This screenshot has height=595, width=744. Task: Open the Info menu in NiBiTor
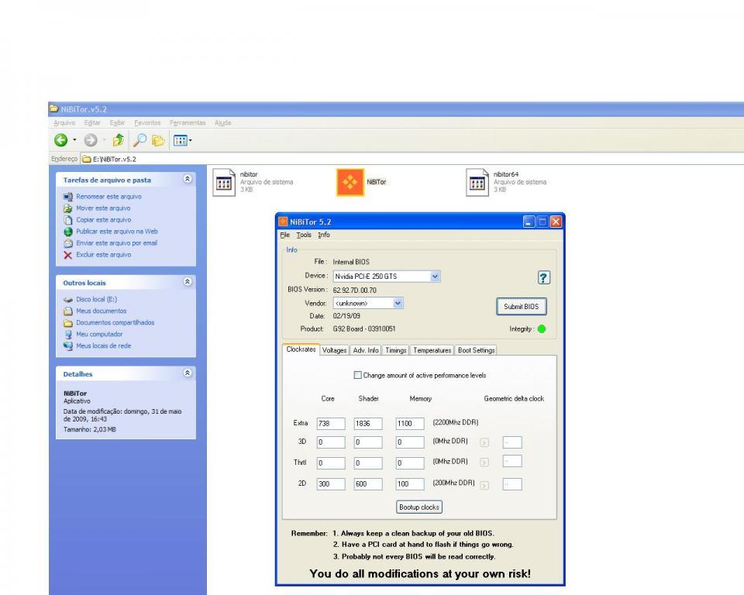(x=324, y=235)
